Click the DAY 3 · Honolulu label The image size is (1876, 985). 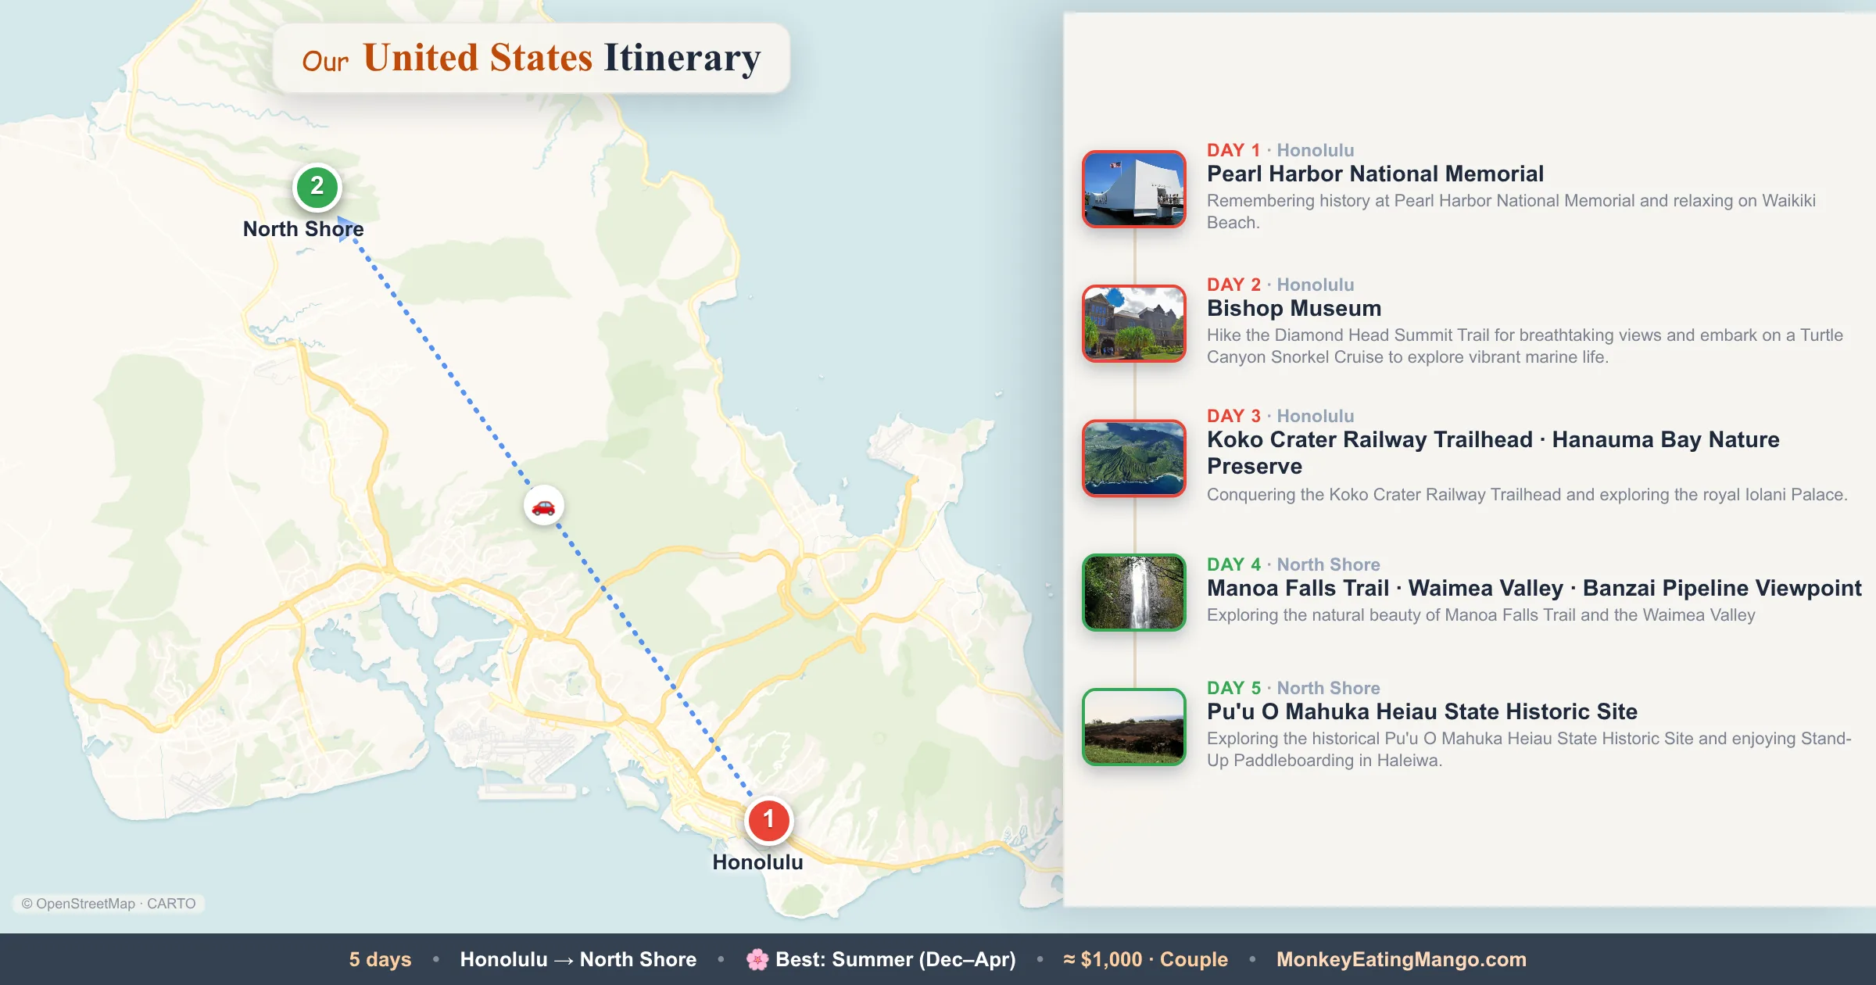click(1280, 416)
